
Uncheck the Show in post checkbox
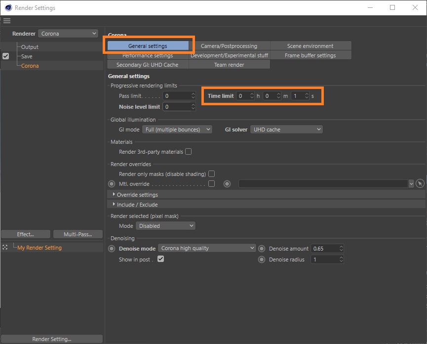[x=160, y=259]
